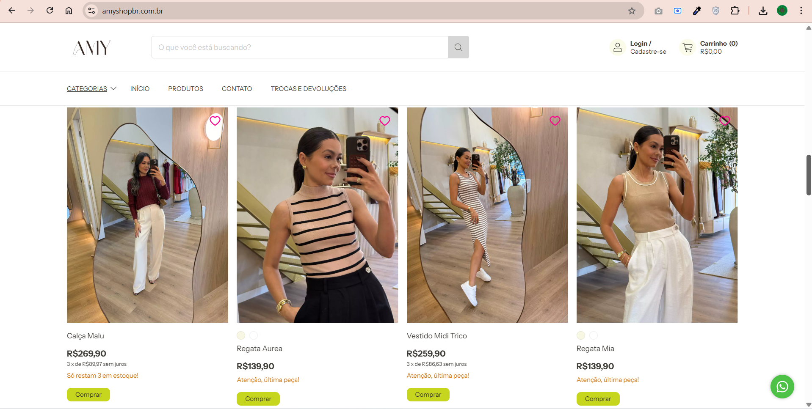Activate the color picker eyedropper extension
The width and height of the screenshot is (812, 409).
tap(697, 11)
